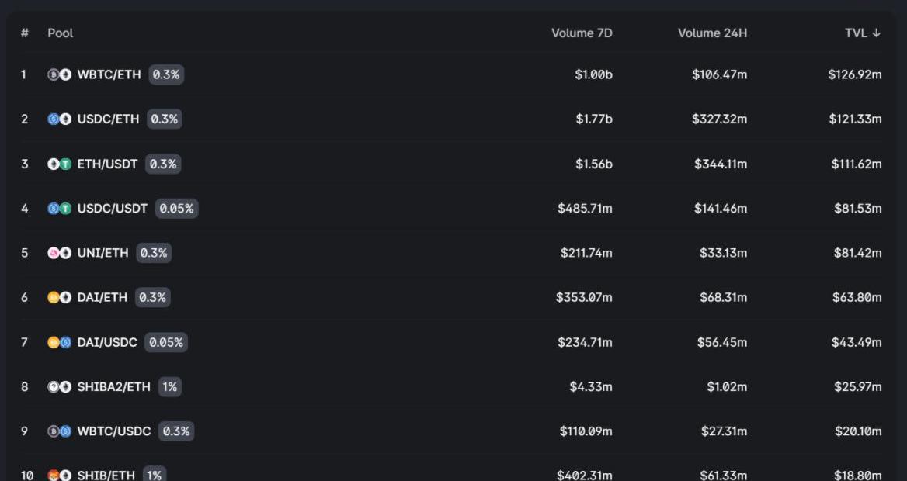Click the 1% fee badge on SHIBA2/ETH

tap(169, 386)
